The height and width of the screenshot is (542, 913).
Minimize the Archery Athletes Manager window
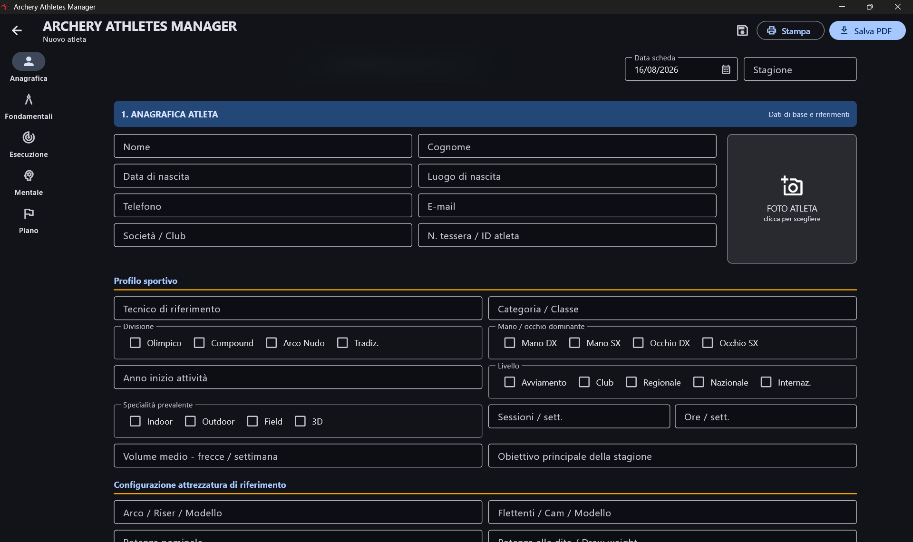click(842, 7)
